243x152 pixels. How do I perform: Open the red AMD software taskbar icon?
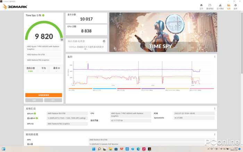144,149
